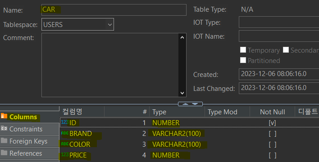Click NUMBER type of PRICE row
The width and height of the screenshot is (319, 162).
(166, 155)
